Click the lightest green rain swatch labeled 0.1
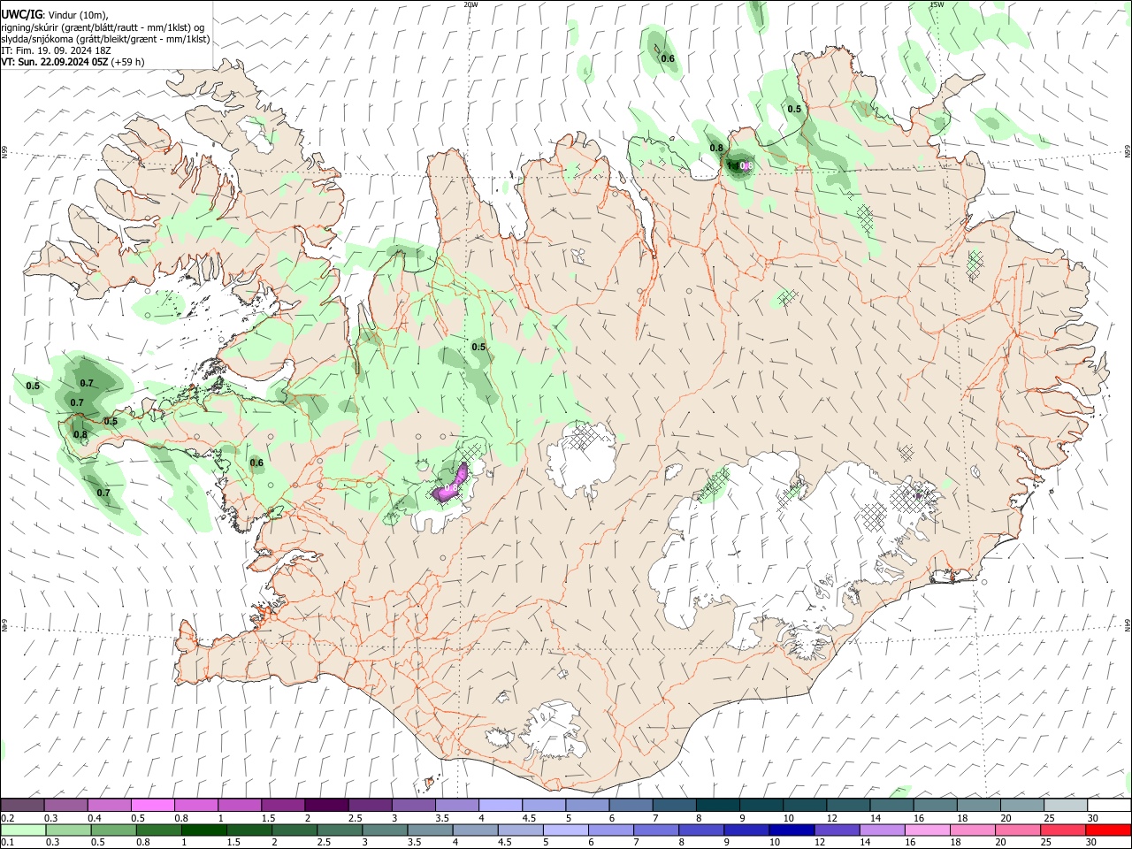 click(x=23, y=830)
